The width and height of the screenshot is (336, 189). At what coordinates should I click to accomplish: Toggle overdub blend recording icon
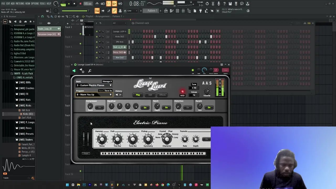pyautogui.click(x=114, y=4)
